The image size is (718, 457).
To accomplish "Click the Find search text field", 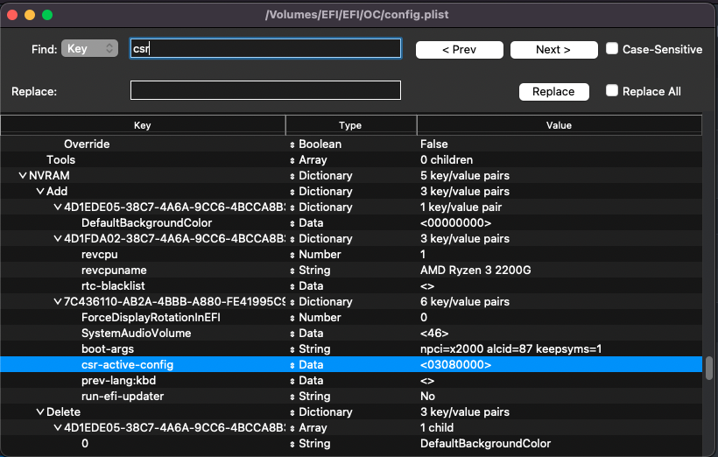I will click(265, 49).
